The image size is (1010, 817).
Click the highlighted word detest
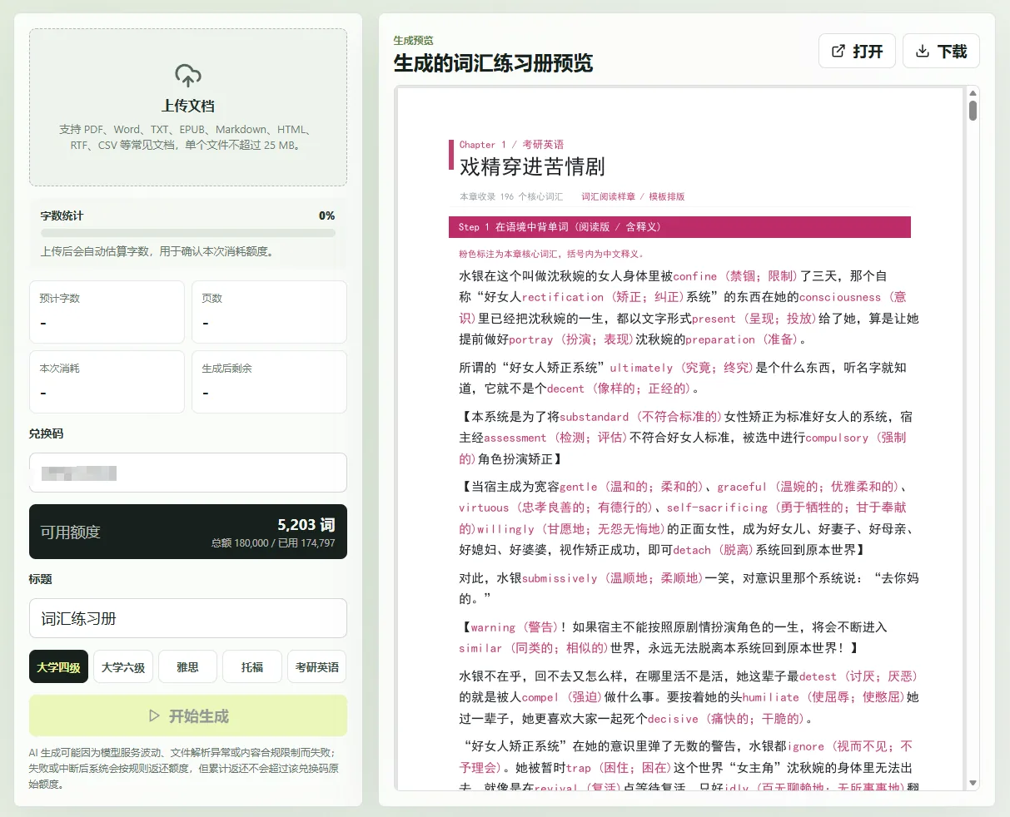point(818,676)
